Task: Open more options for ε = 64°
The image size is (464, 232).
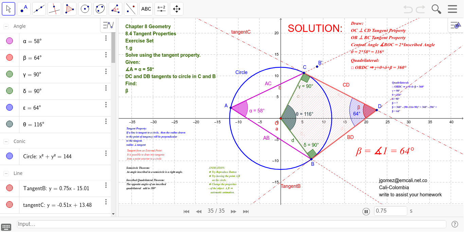Action: 106,105
